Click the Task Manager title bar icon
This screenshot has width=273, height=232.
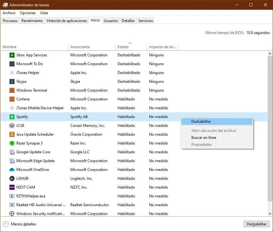(x=5, y=5)
